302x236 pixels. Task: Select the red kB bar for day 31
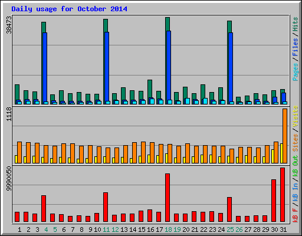pos(283,195)
